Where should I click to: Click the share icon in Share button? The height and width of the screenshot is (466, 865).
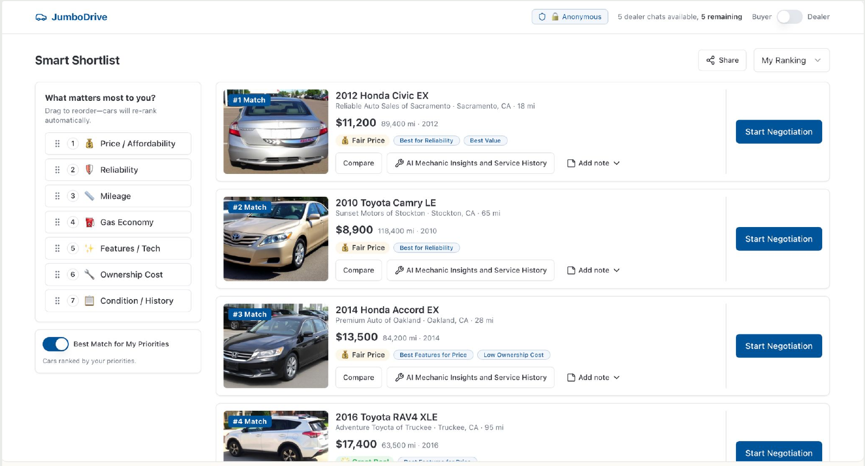tap(710, 60)
